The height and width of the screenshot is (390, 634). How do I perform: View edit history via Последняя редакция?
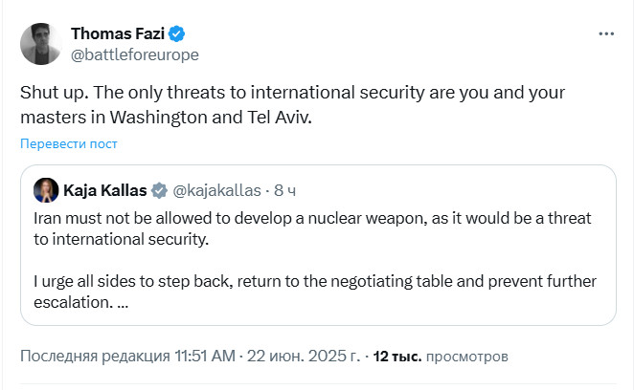coord(94,357)
